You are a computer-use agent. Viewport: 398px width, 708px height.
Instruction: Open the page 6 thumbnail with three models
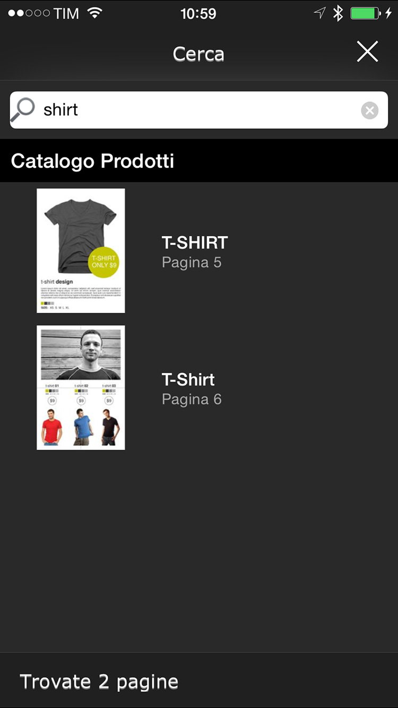pyautogui.click(x=81, y=387)
